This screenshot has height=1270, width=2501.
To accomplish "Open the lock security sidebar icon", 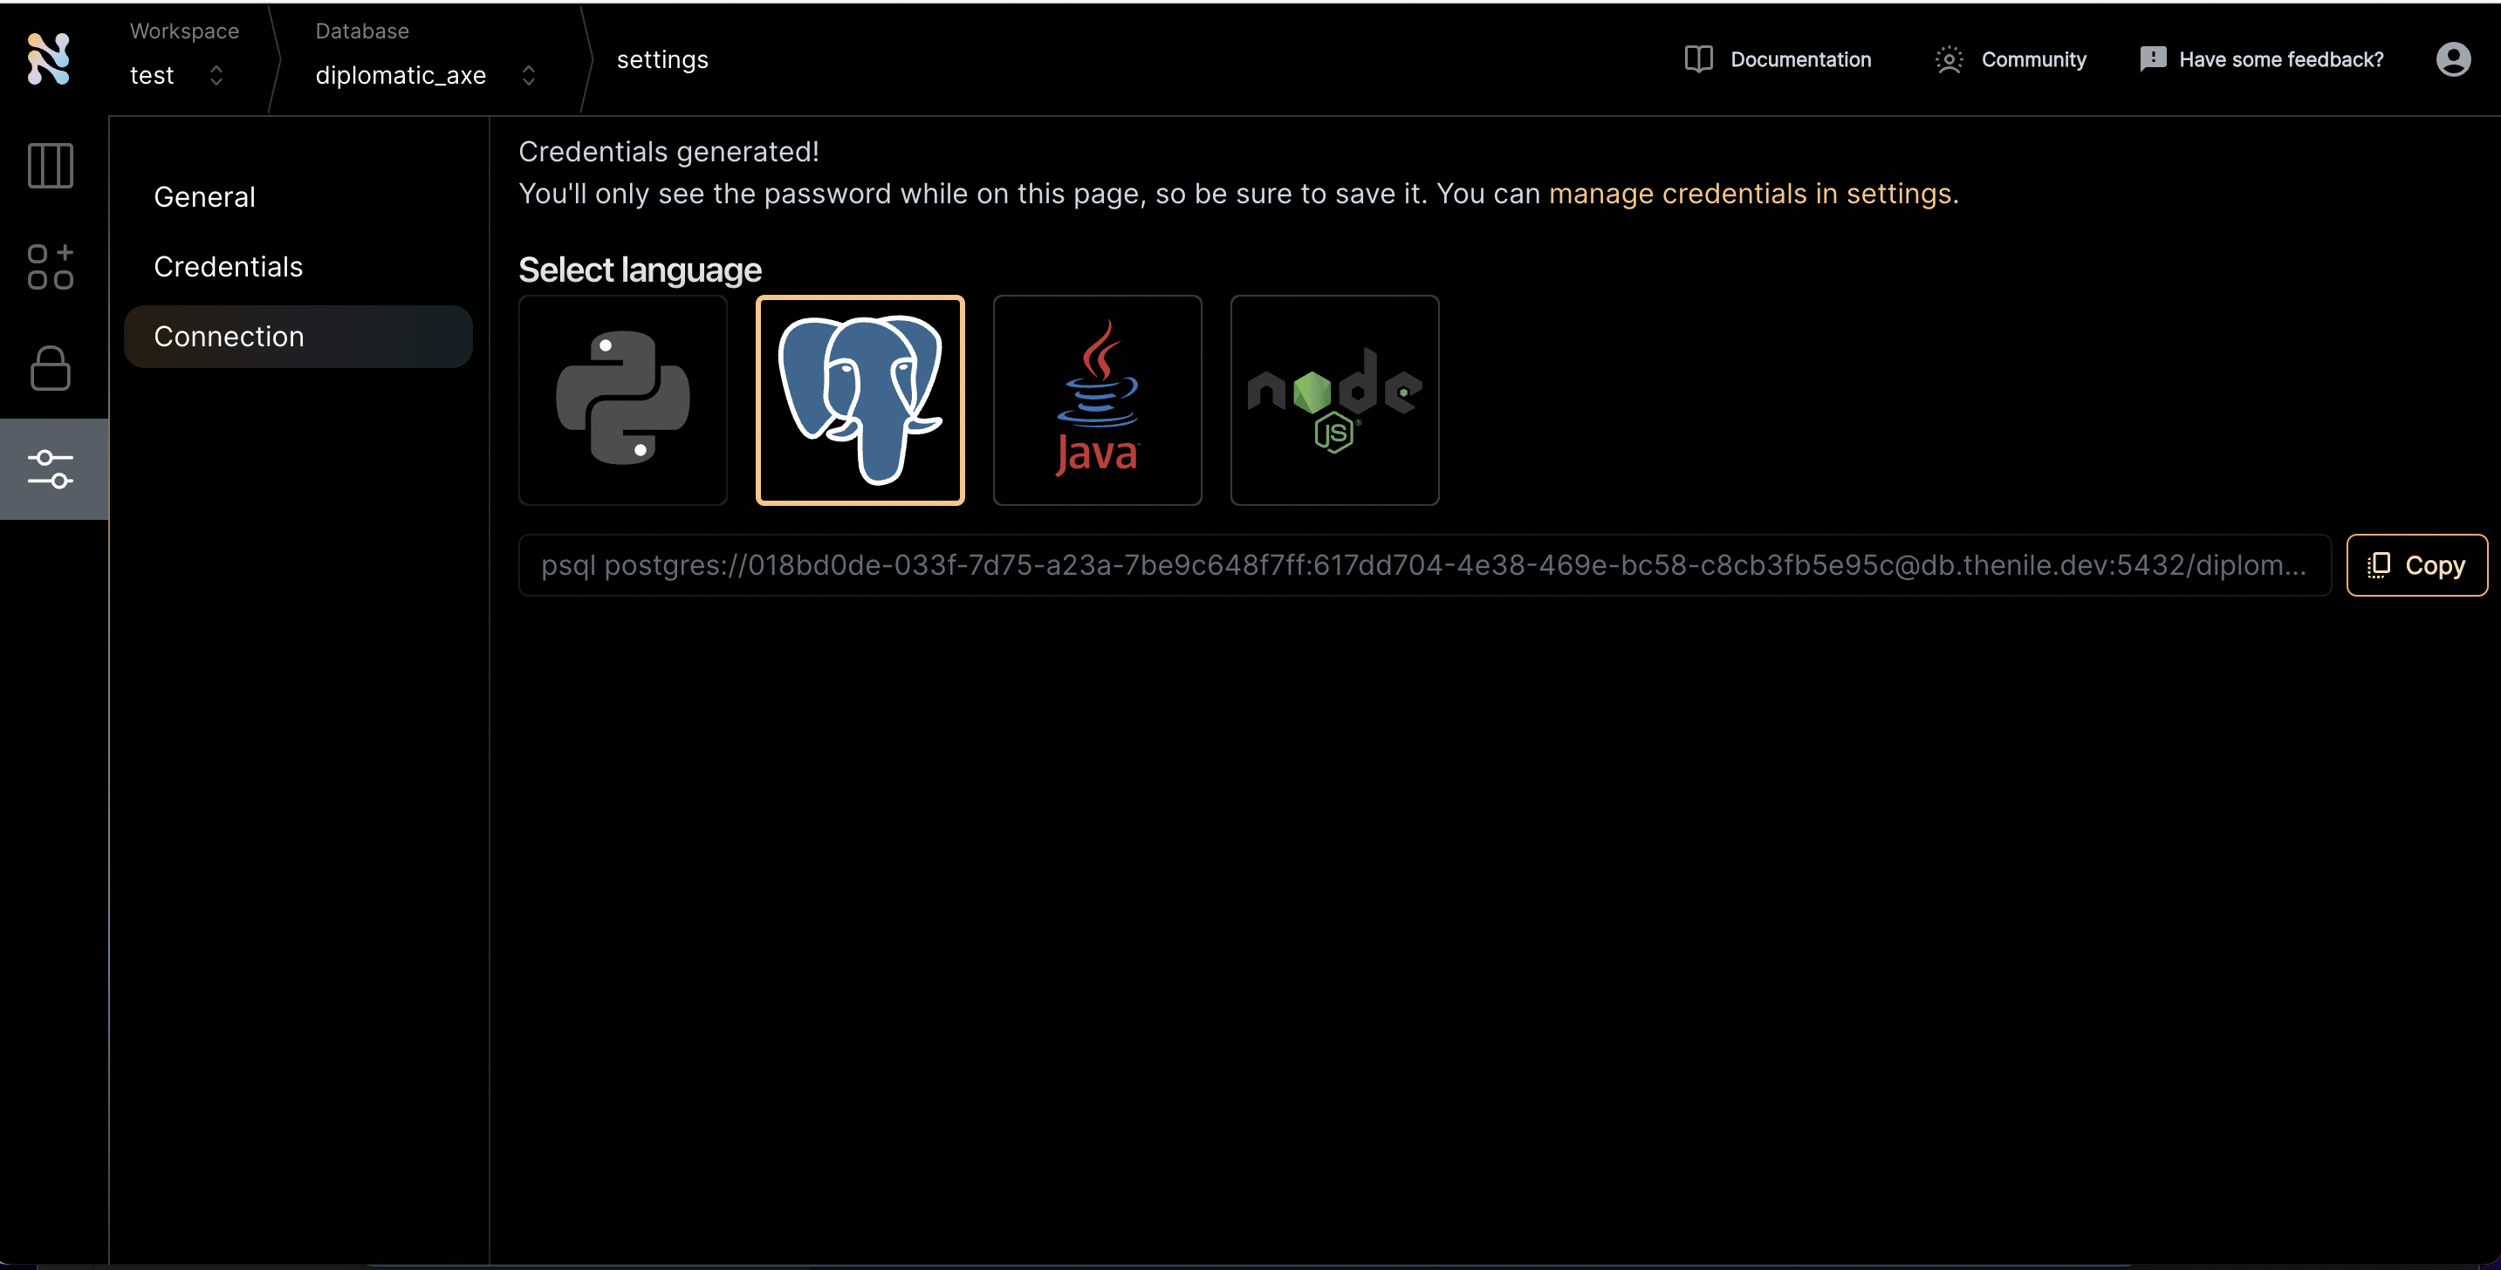I will (51, 369).
